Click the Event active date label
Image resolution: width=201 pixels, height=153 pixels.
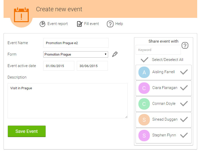[22, 66]
